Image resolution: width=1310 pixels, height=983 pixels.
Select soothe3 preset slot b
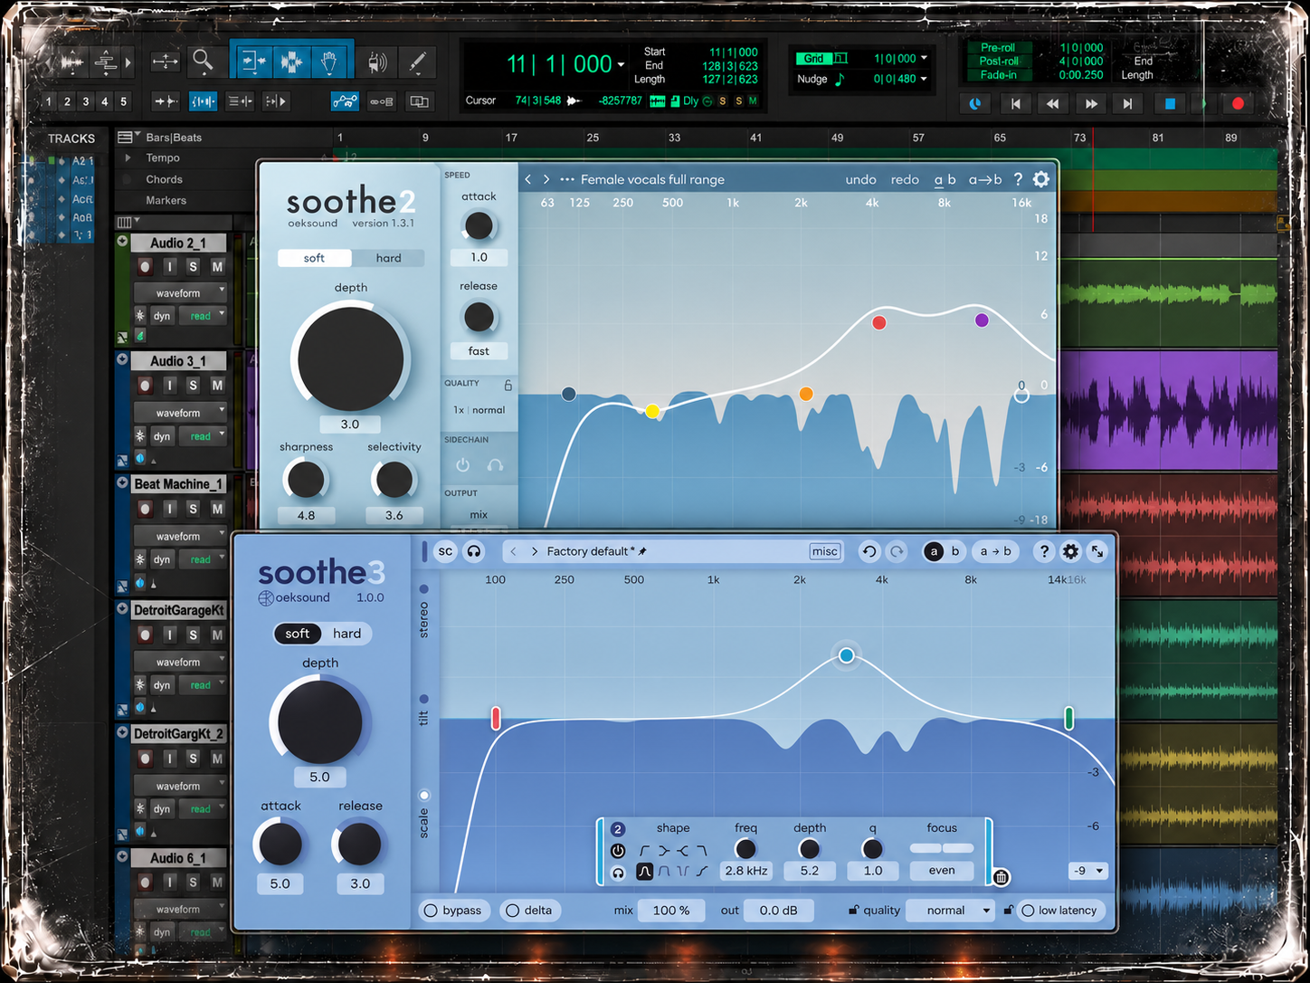(954, 550)
